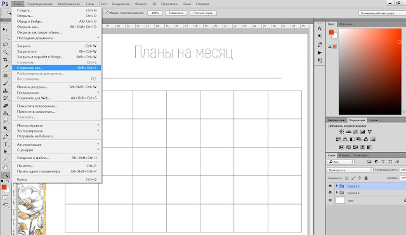The image size is (406, 235).
Task: Hide the Группа 1 layer group
Action: [330, 193]
